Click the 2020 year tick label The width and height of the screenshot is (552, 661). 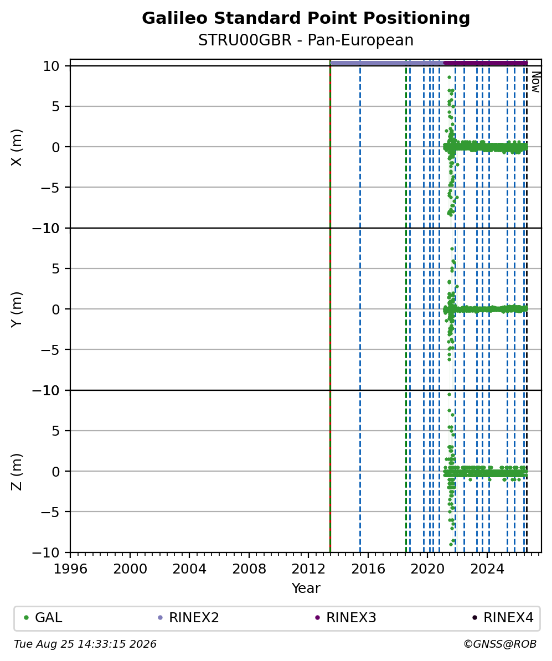pyautogui.click(x=427, y=569)
